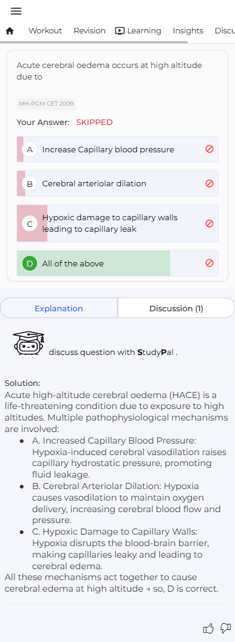Click the thumbs down icon
The width and height of the screenshot is (235, 642).
point(225,628)
